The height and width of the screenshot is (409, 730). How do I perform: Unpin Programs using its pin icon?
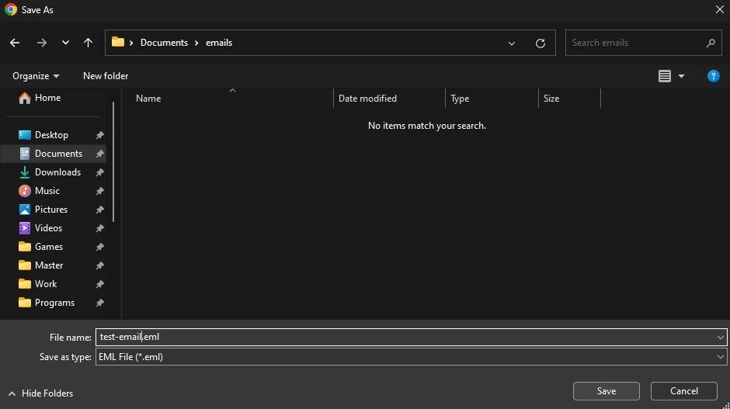coord(99,303)
